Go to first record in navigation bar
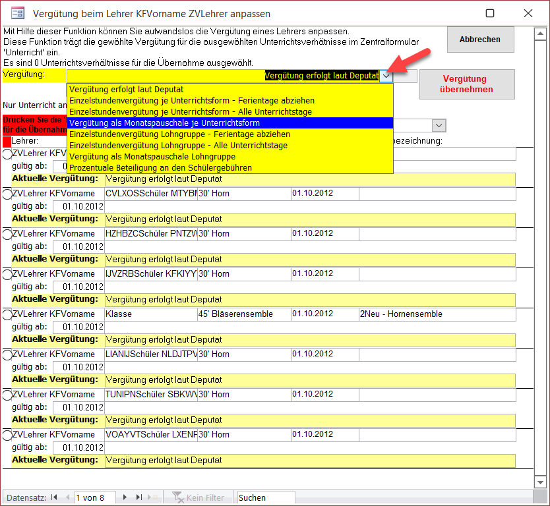The width and height of the screenshot is (550, 506). pos(54,497)
